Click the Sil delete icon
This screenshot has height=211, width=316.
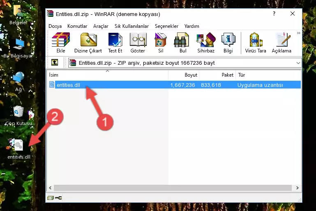click(x=161, y=43)
